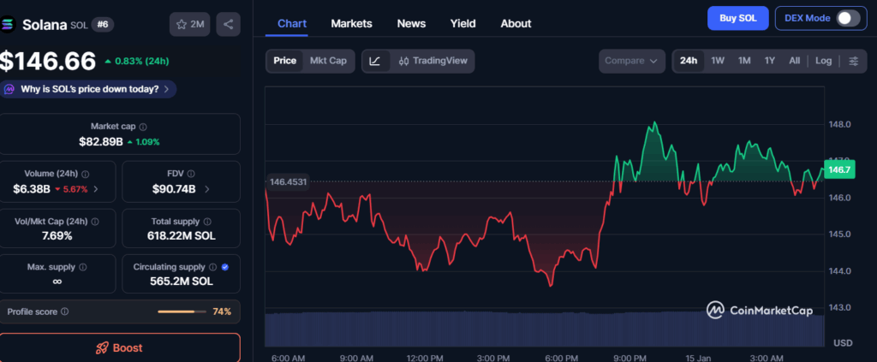877x362 pixels.
Task: Expand the FDV details chevron
Action: coord(207,189)
